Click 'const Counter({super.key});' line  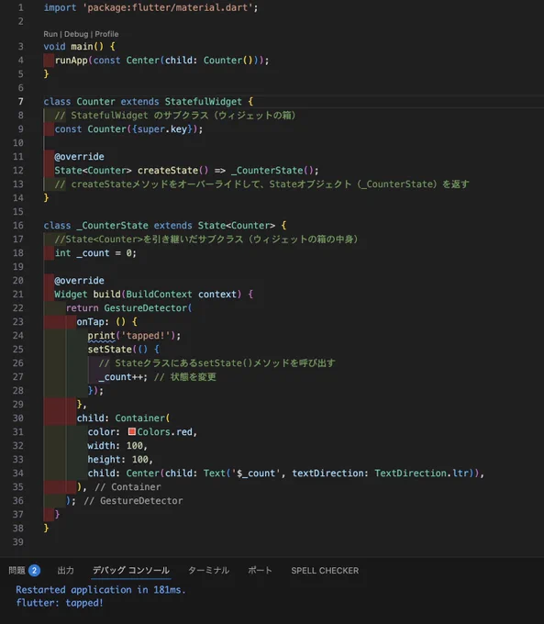coord(128,129)
